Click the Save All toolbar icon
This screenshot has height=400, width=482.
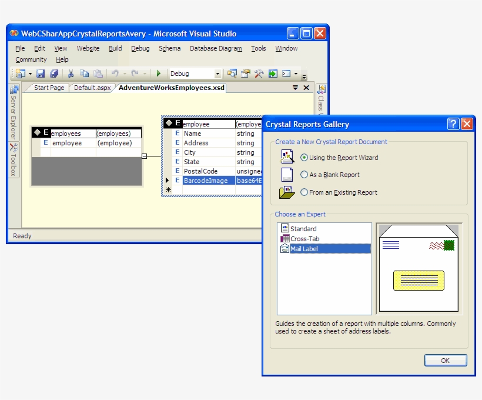(54, 74)
